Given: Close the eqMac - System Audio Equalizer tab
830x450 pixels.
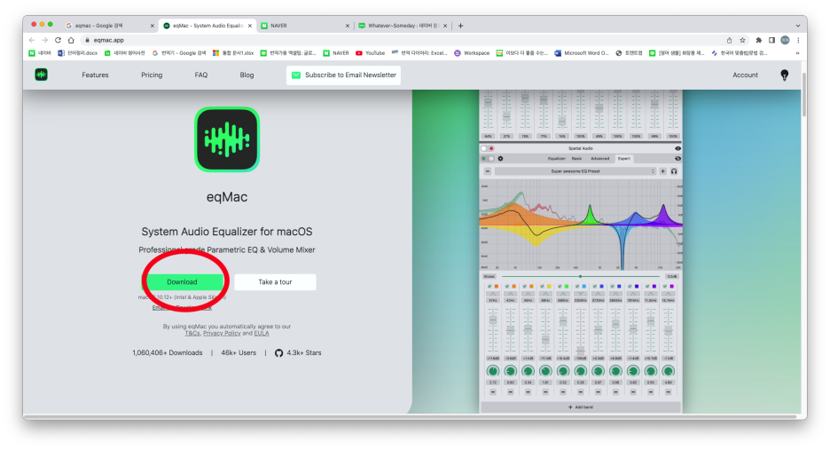Looking at the screenshot, I should tap(250, 26).
